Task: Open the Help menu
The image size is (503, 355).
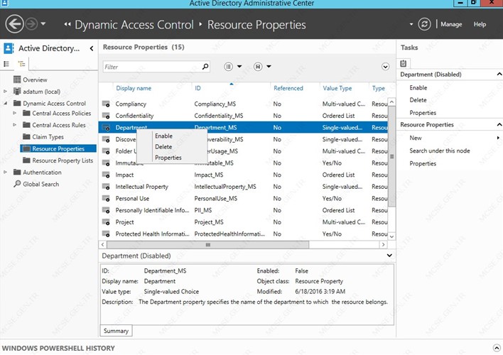Action: 480,24
